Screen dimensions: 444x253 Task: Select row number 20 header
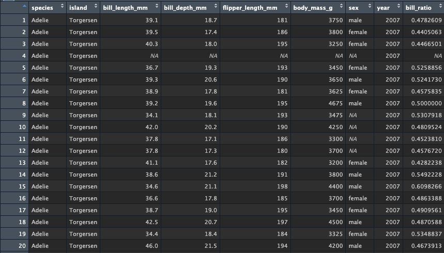tap(14, 246)
